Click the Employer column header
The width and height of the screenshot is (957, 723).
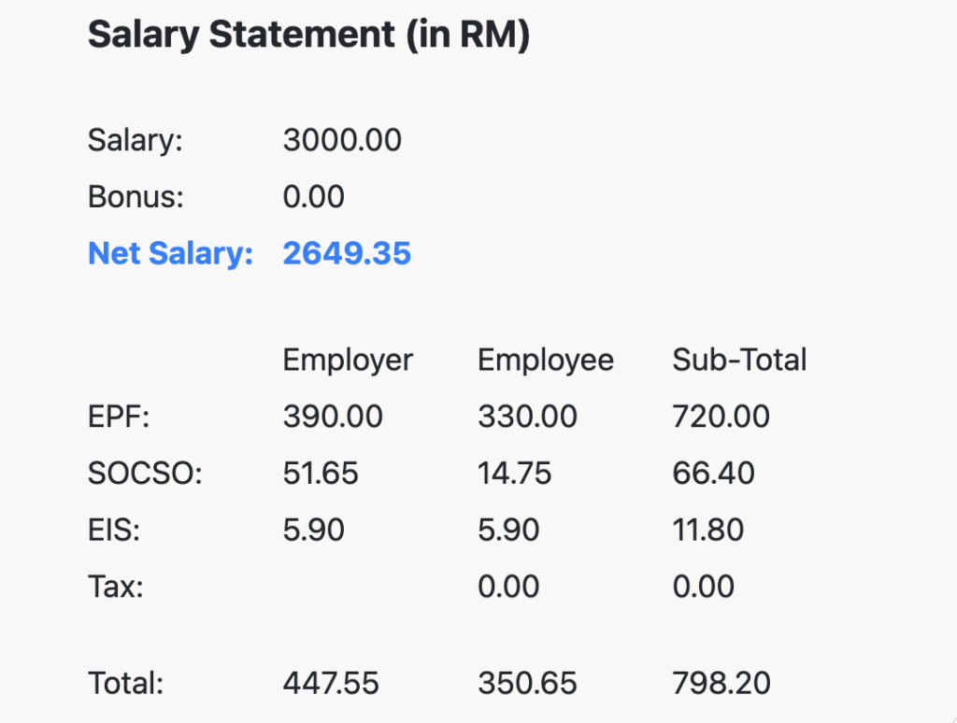(x=348, y=360)
